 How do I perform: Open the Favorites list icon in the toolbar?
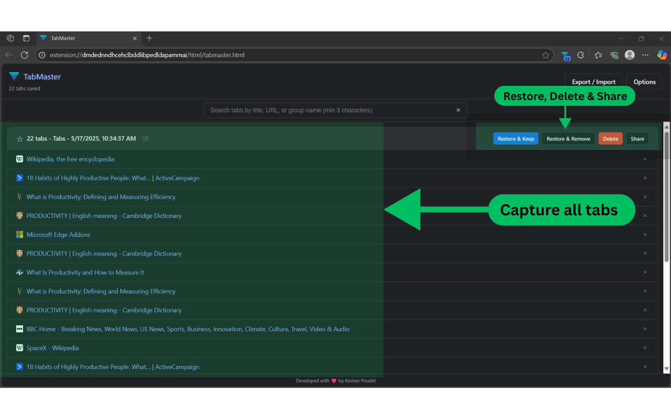pyautogui.click(x=598, y=55)
